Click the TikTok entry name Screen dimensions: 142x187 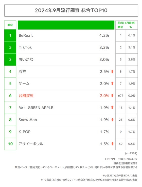coord(25,48)
